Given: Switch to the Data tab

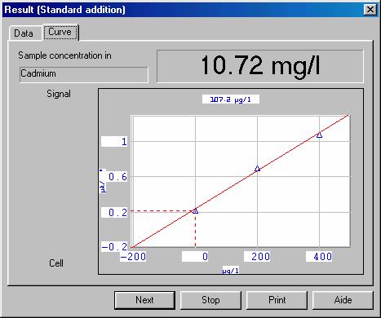Looking at the screenshot, I should point(24,33).
